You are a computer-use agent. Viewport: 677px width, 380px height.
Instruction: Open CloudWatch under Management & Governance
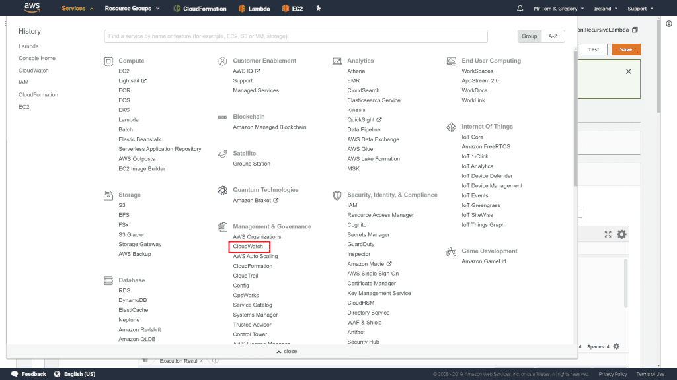pos(248,247)
